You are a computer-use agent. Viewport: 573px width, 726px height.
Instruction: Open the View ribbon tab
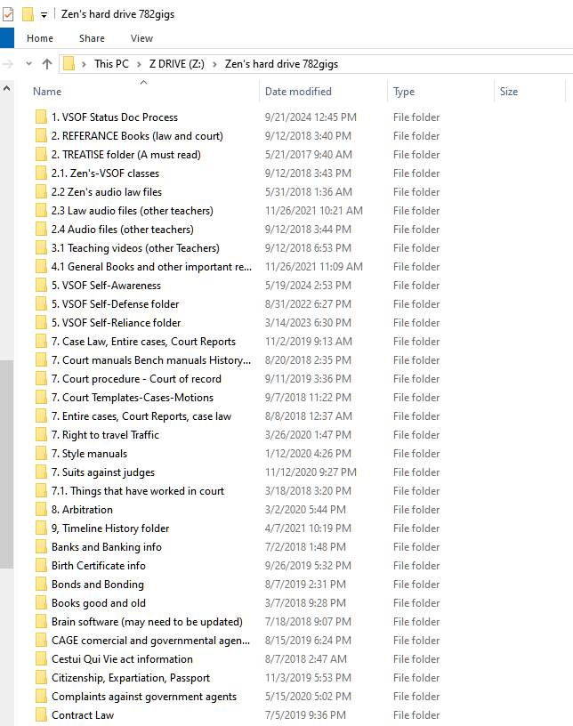click(x=141, y=38)
